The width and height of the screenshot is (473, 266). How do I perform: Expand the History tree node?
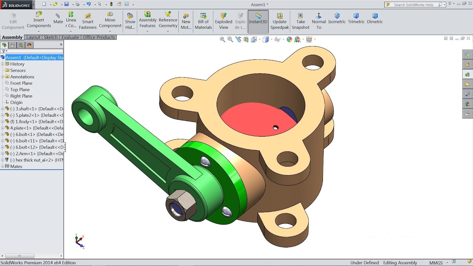pos(3,64)
